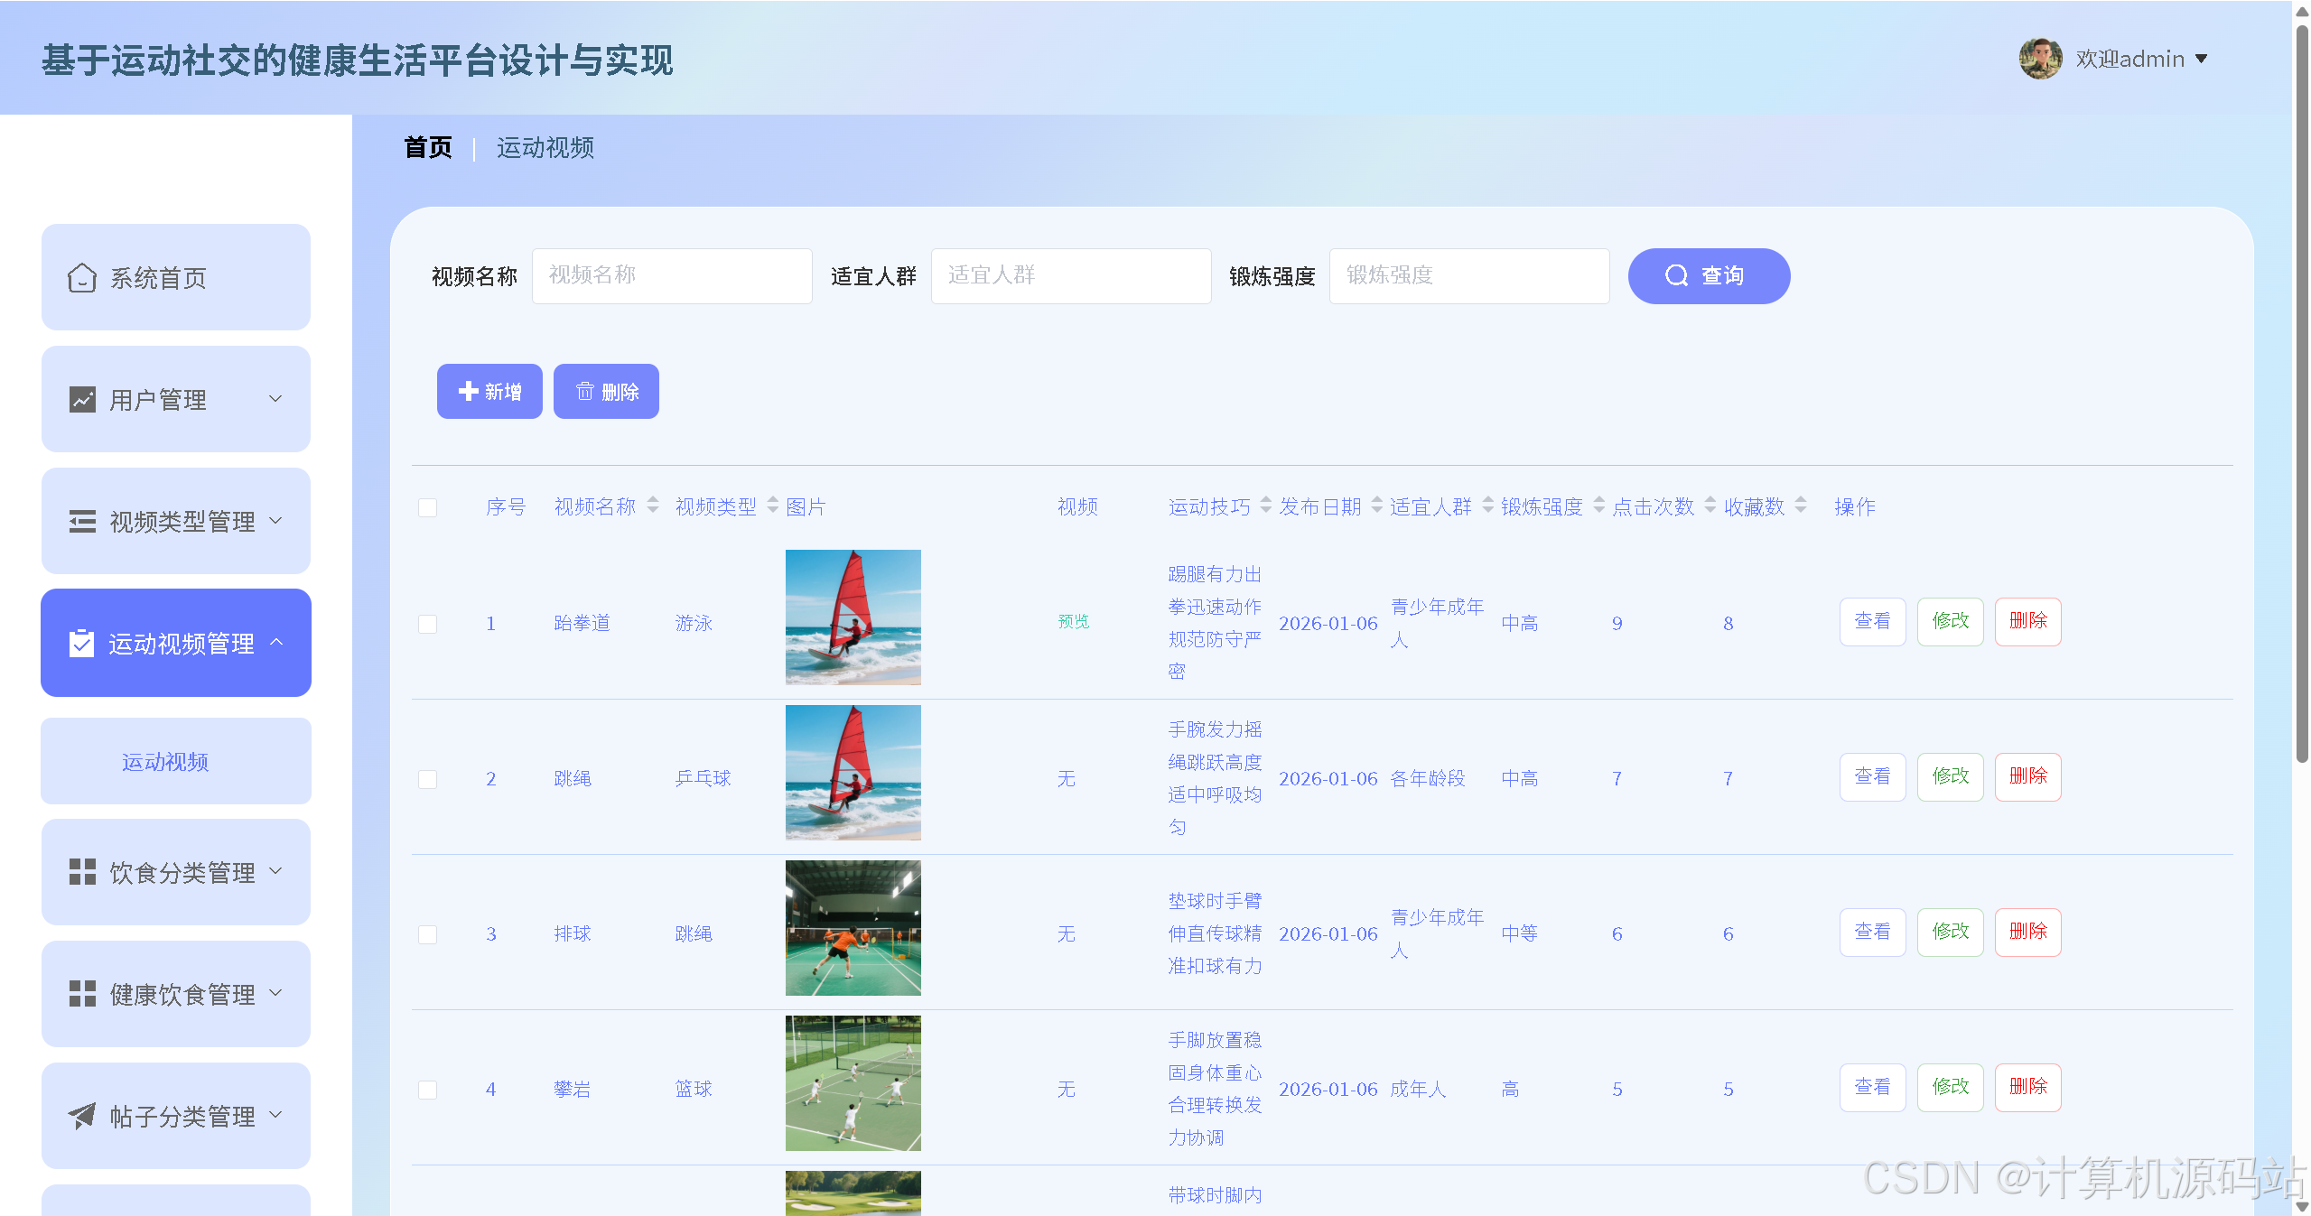
Task: Go to 首页 breadcrumb
Action: point(428,147)
